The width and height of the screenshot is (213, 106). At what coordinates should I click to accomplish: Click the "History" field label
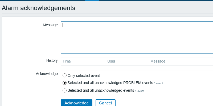(x=52, y=60)
